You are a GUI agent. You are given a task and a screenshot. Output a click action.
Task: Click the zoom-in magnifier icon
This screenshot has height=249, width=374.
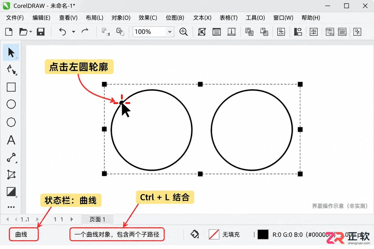[x=183, y=32]
